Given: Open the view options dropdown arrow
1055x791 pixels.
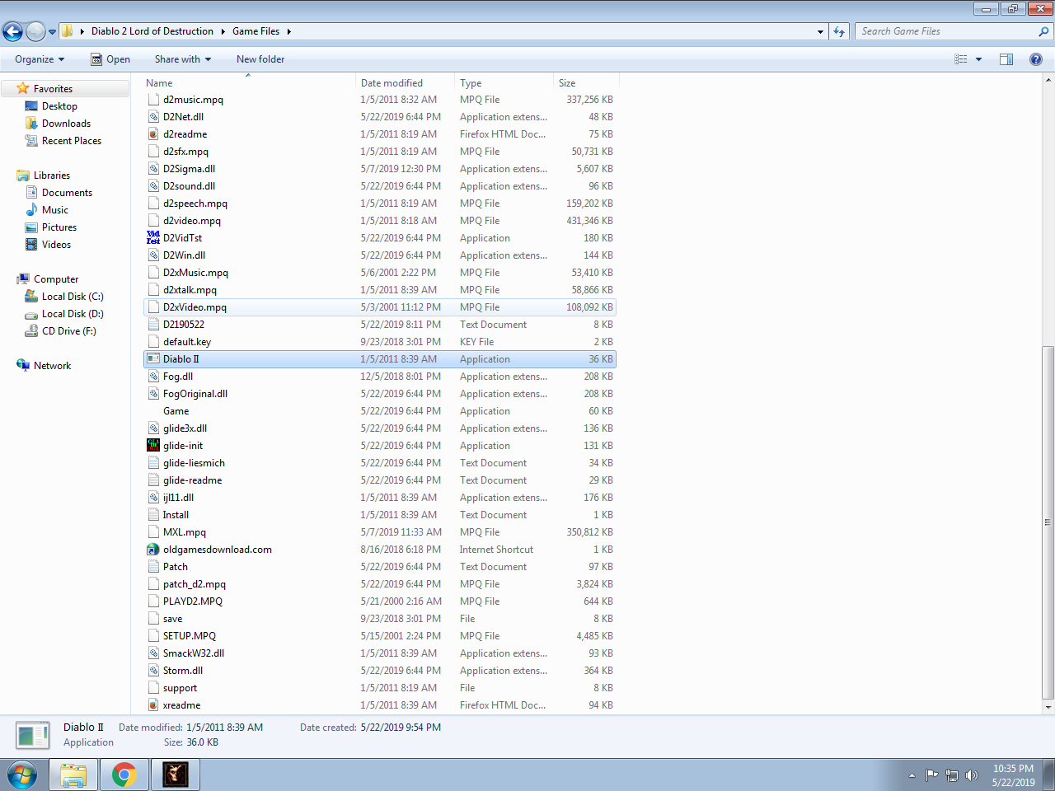Looking at the screenshot, I should pos(978,59).
